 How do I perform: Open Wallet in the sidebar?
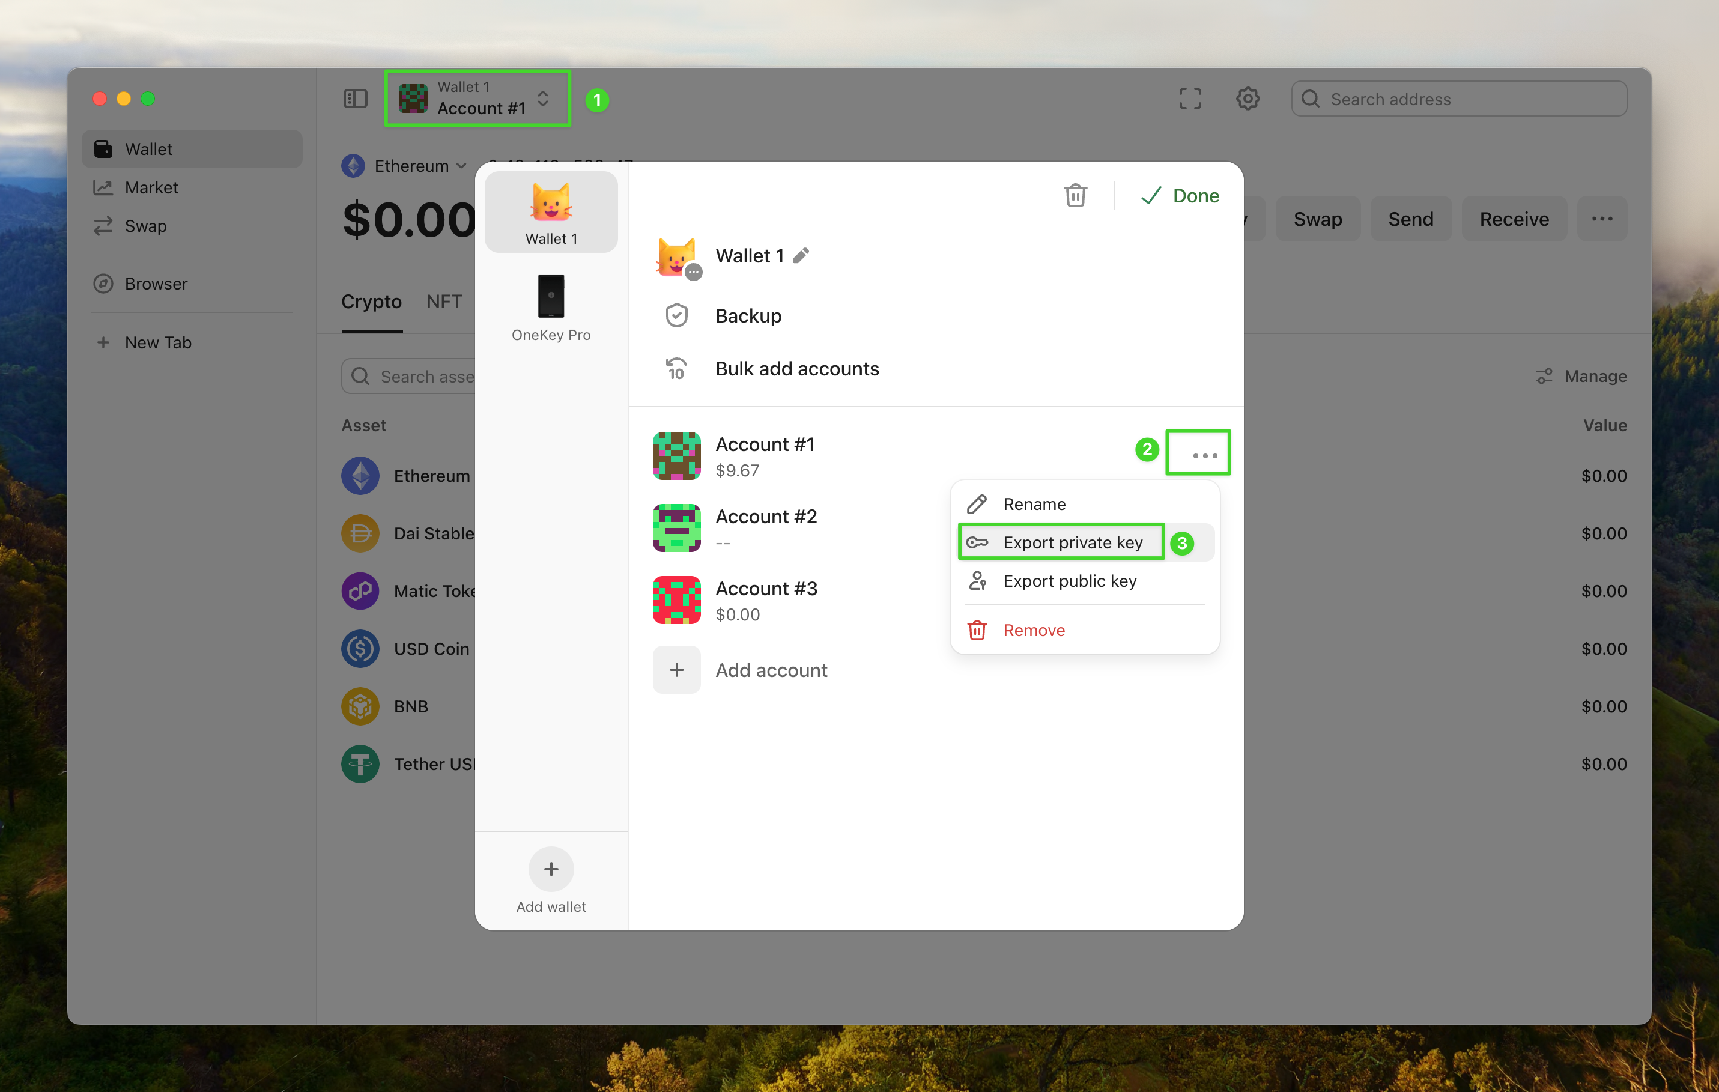pyautogui.click(x=192, y=148)
